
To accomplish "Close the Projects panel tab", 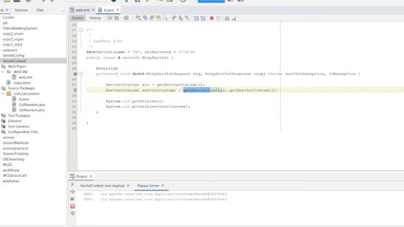I will pos(7,10).
